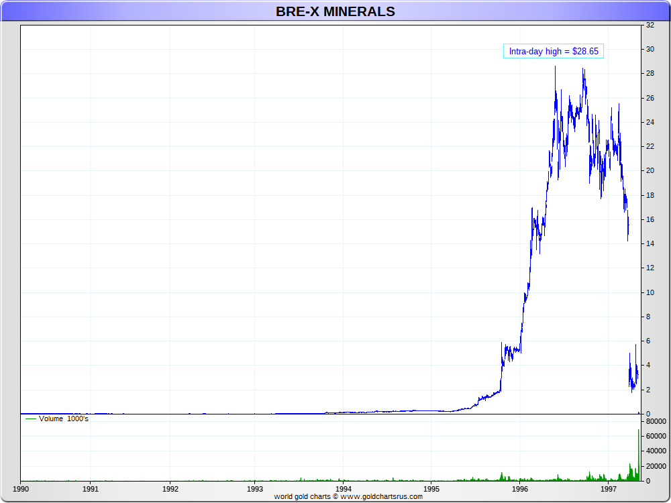This screenshot has width=671, height=503.
Task: Click the price axis label 2
Action: (648, 390)
